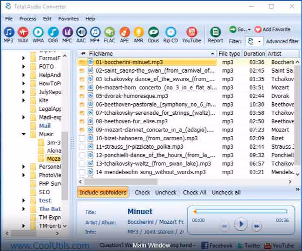Uncheck 02-saint_saens-the_swan file checkbox
Image resolution: width=302 pixels, height=251 pixels.
(82, 71)
